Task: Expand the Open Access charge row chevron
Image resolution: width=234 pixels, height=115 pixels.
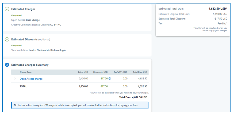Action: (15, 79)
